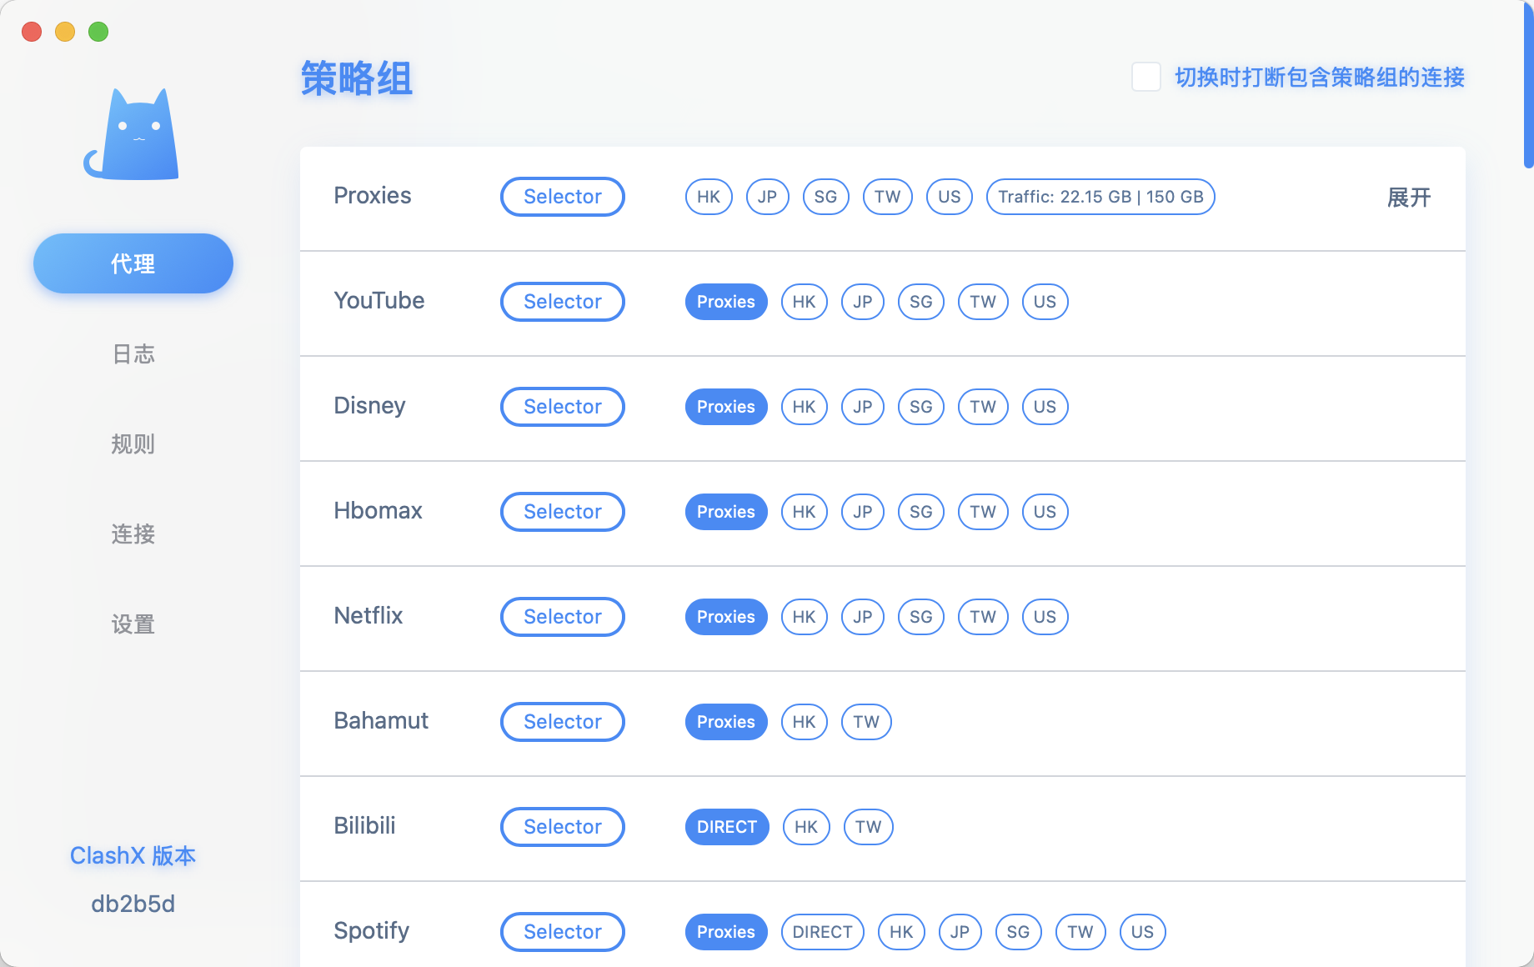Switch to the 日志 tab
The width and height of the screenshot is (1534, 967).
point(133,353)
